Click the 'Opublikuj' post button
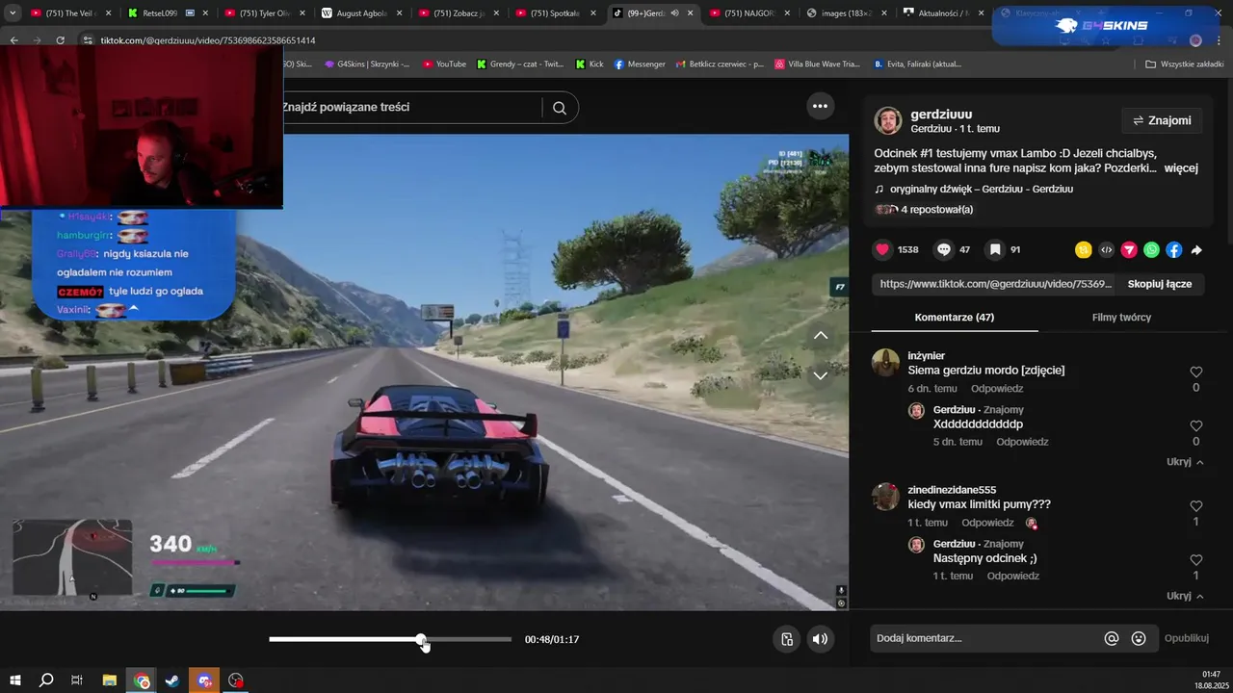 click(1186, 638)
